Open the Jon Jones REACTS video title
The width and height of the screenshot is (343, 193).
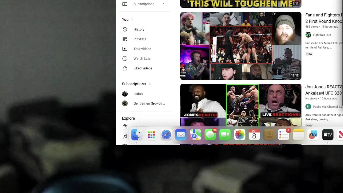(x=324, y=90)
